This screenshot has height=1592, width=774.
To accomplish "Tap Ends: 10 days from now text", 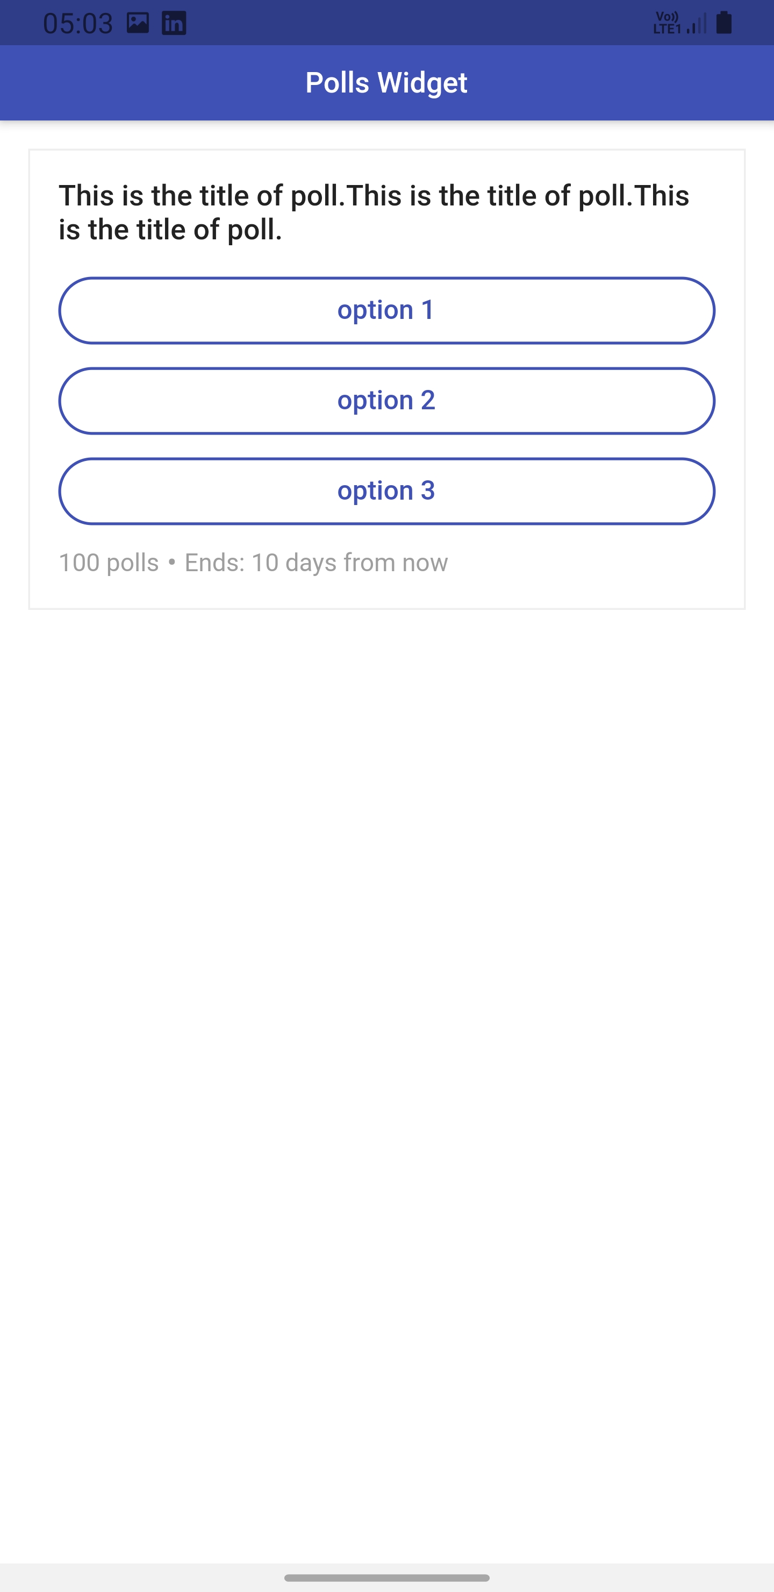I will coord(316,563).
